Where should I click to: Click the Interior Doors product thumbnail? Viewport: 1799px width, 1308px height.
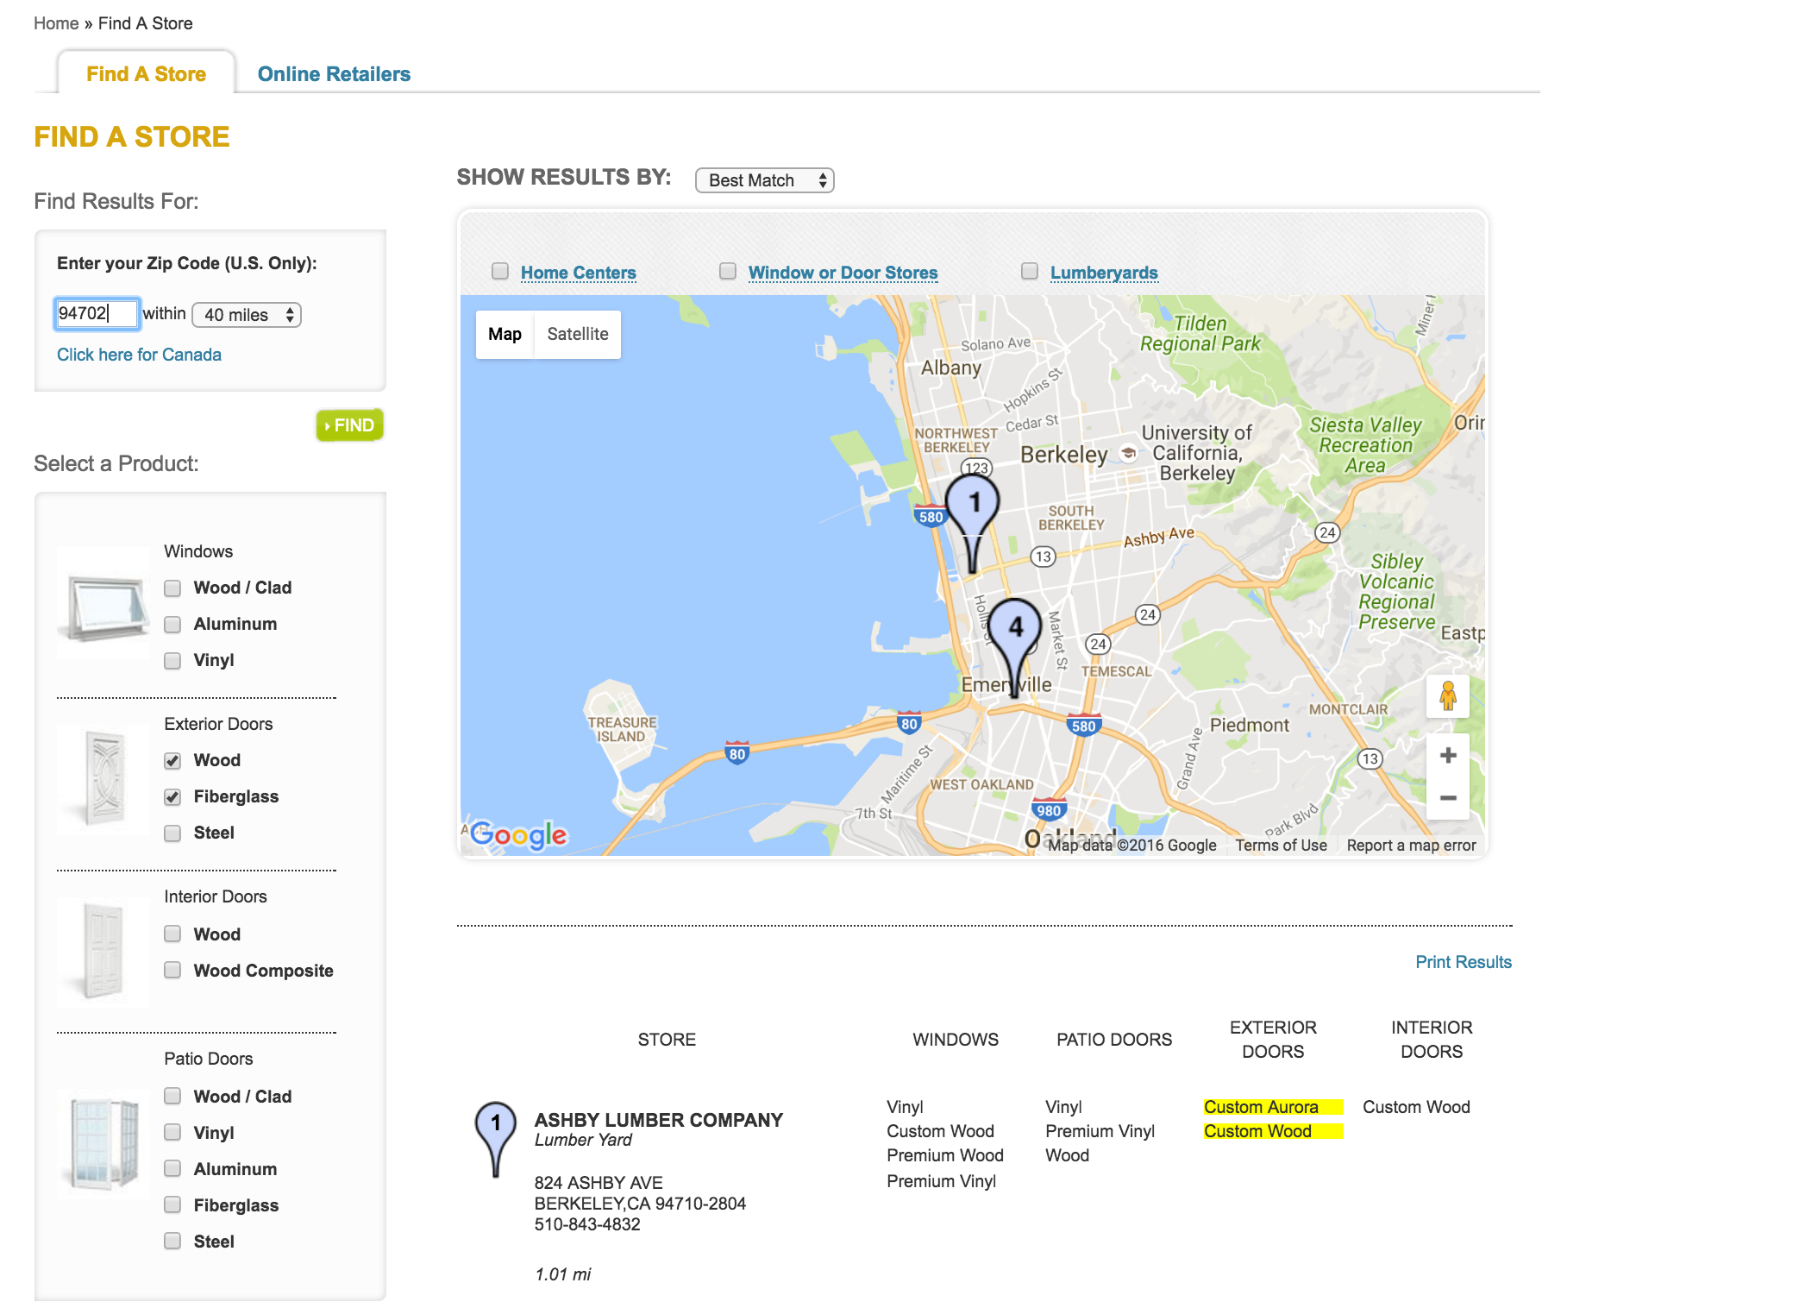(x=104, y=951)
